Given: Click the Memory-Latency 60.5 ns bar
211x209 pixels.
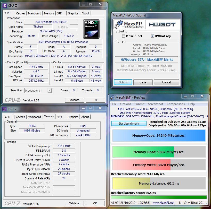Looking at the screenshot, I should point(159,183).
